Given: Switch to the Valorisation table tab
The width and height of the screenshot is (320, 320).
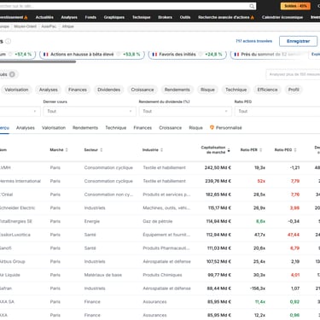Looking at the screenshot, I should click(54, 128).
